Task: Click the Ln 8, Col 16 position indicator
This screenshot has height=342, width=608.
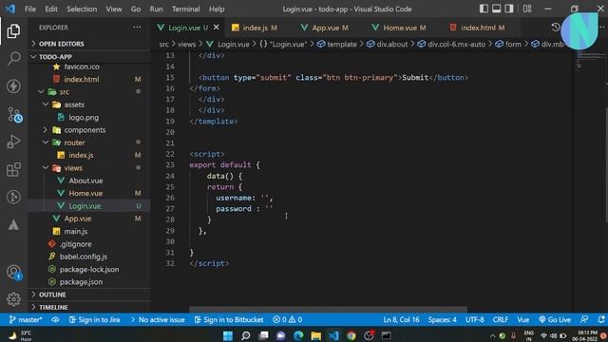Action: click(x=401, y=319)
